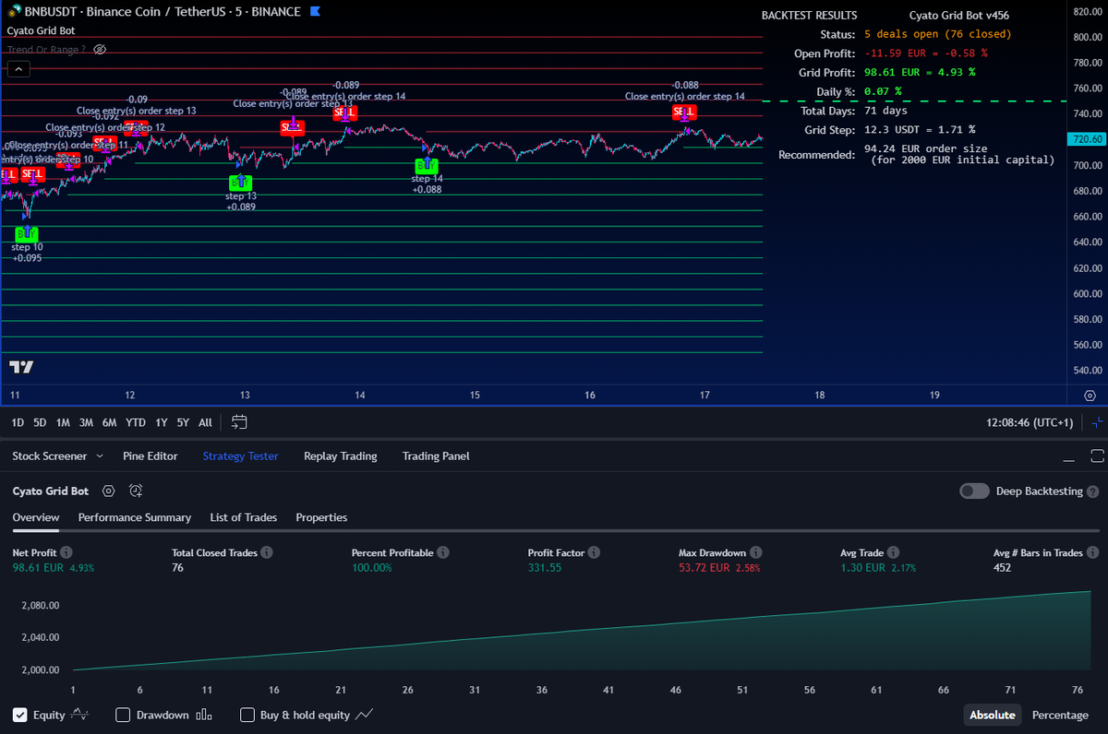Enable the Deep Backtesting switch
1108x734 pixels.
coord(974,491)
